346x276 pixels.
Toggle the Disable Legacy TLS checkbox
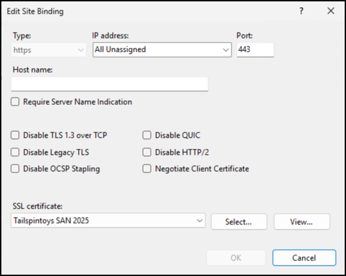[x=16, y=152]
